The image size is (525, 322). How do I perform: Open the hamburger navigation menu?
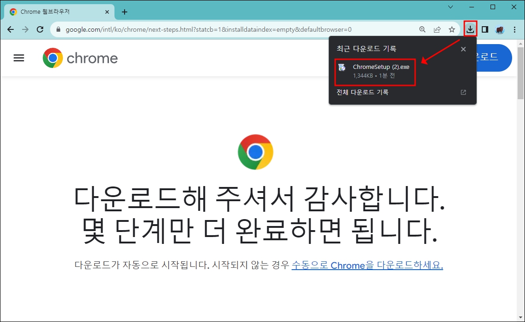[19, 58]
